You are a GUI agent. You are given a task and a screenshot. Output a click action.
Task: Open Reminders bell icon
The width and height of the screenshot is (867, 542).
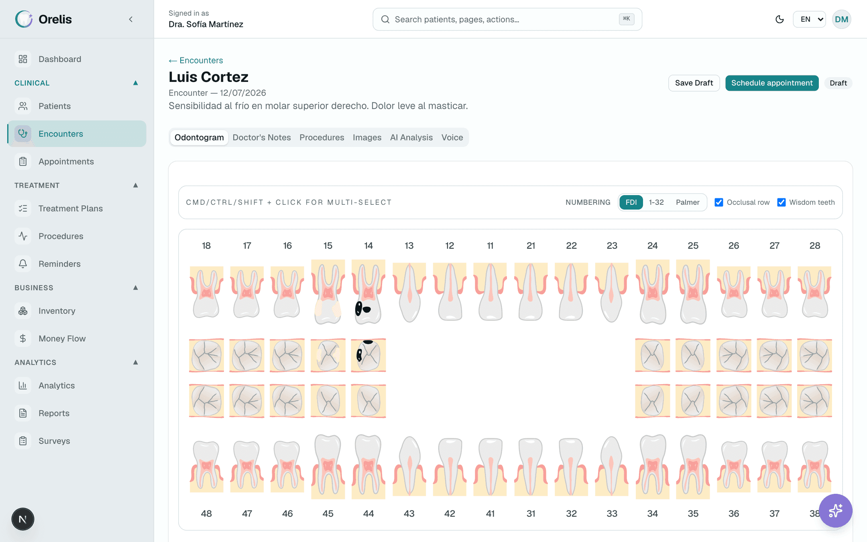pos(23,264)
